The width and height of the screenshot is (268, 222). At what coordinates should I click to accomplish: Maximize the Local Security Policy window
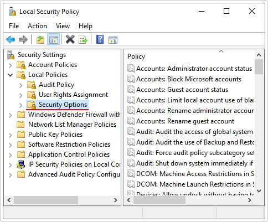(226, 11)
